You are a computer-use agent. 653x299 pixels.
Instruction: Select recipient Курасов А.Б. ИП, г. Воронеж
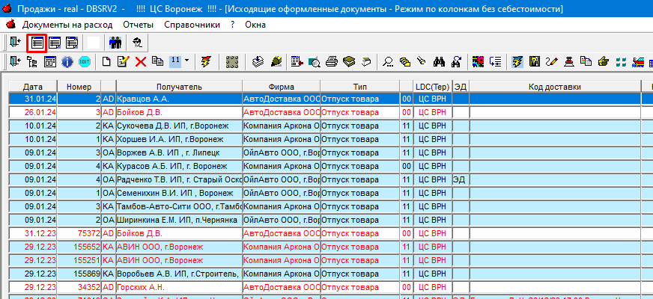tap(180, 167)
